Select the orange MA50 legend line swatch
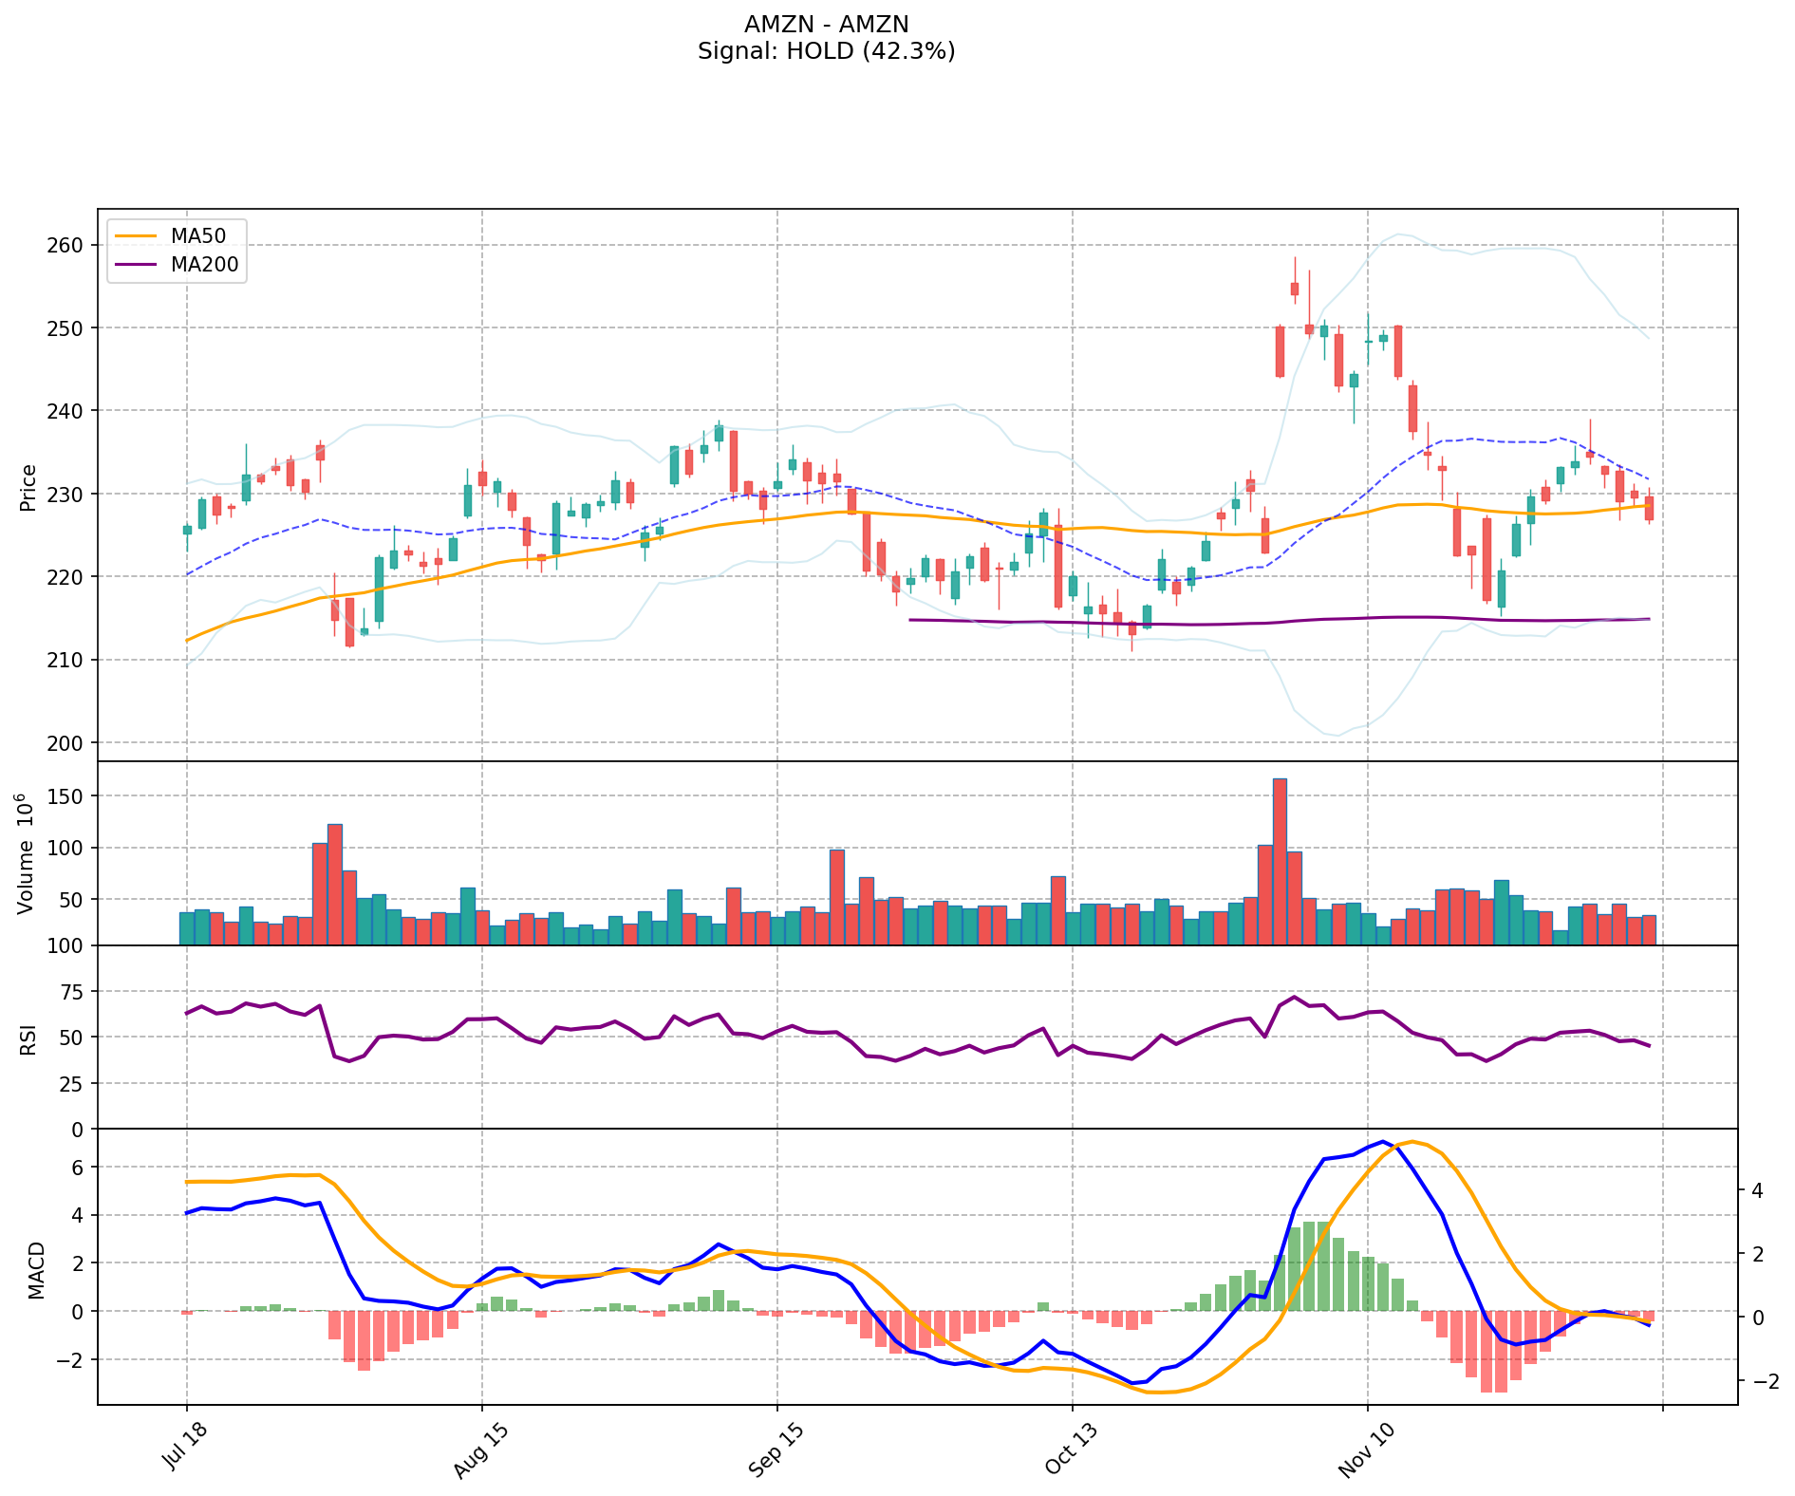Viewport: 1795px width, 1496px height. tap(136, 235)
